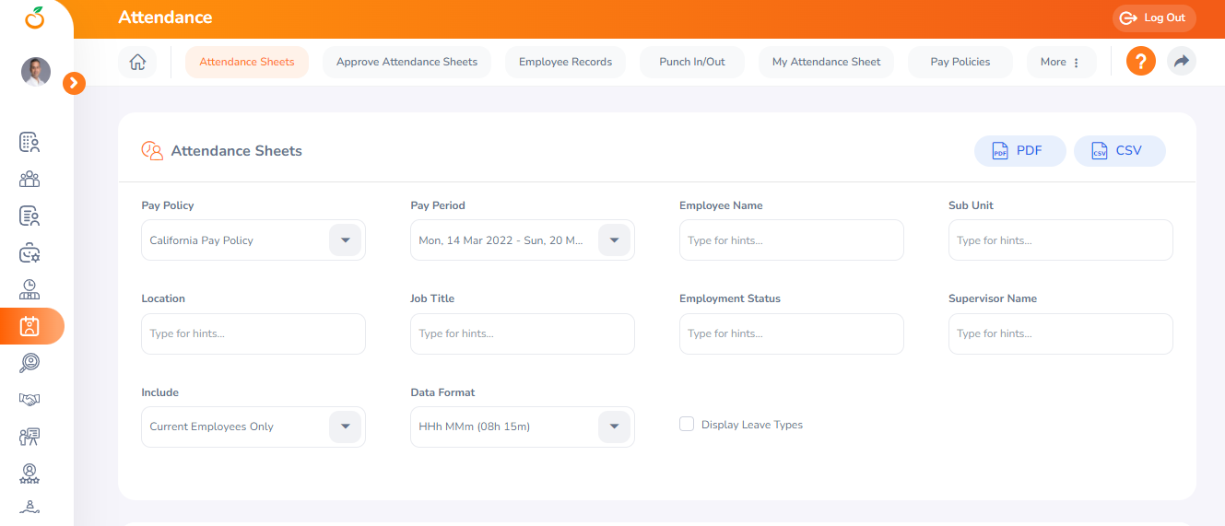Tick the Display Leave Types checkbox
This screenshot has width=1225, height=526.
pos(687,424)
